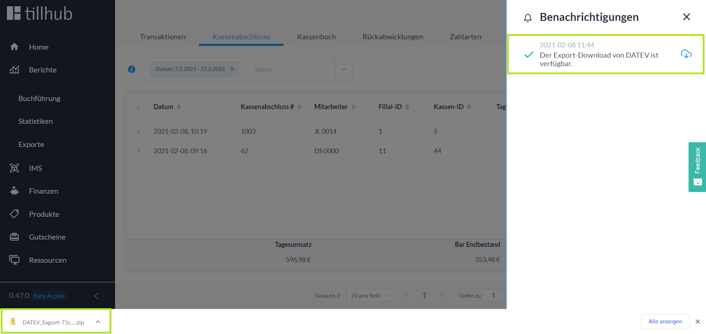
Task: Open Ressourcen monitor icon in sidebar
Action: point(14,260)
